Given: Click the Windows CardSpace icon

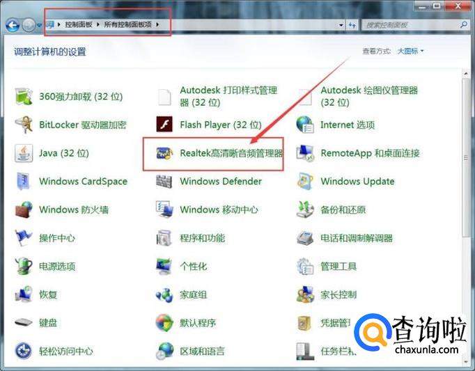Looking at the screenshot, I should click(x=24, y=181).
